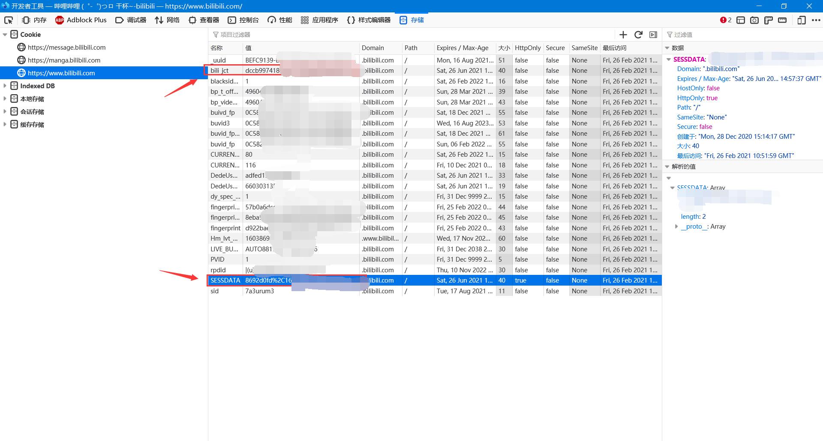Viewport: 823px width, 441px height.
Task: Expand the __proto__ Array entry
Action: (676, 226)
